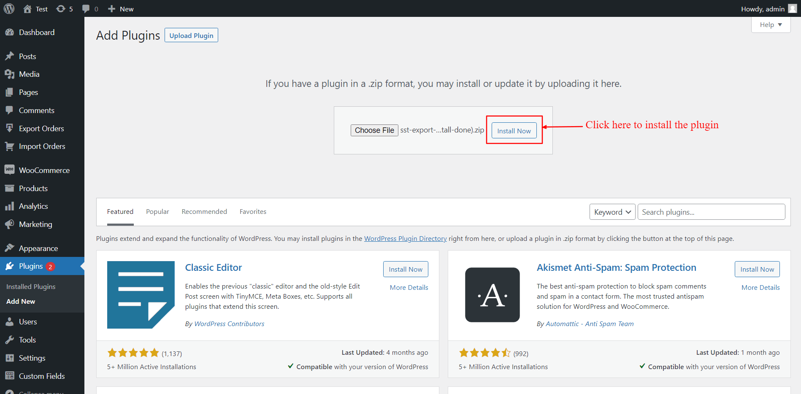Click the admin avatar icon
This screenshot has height=394, width=801.
click(793, 9)
